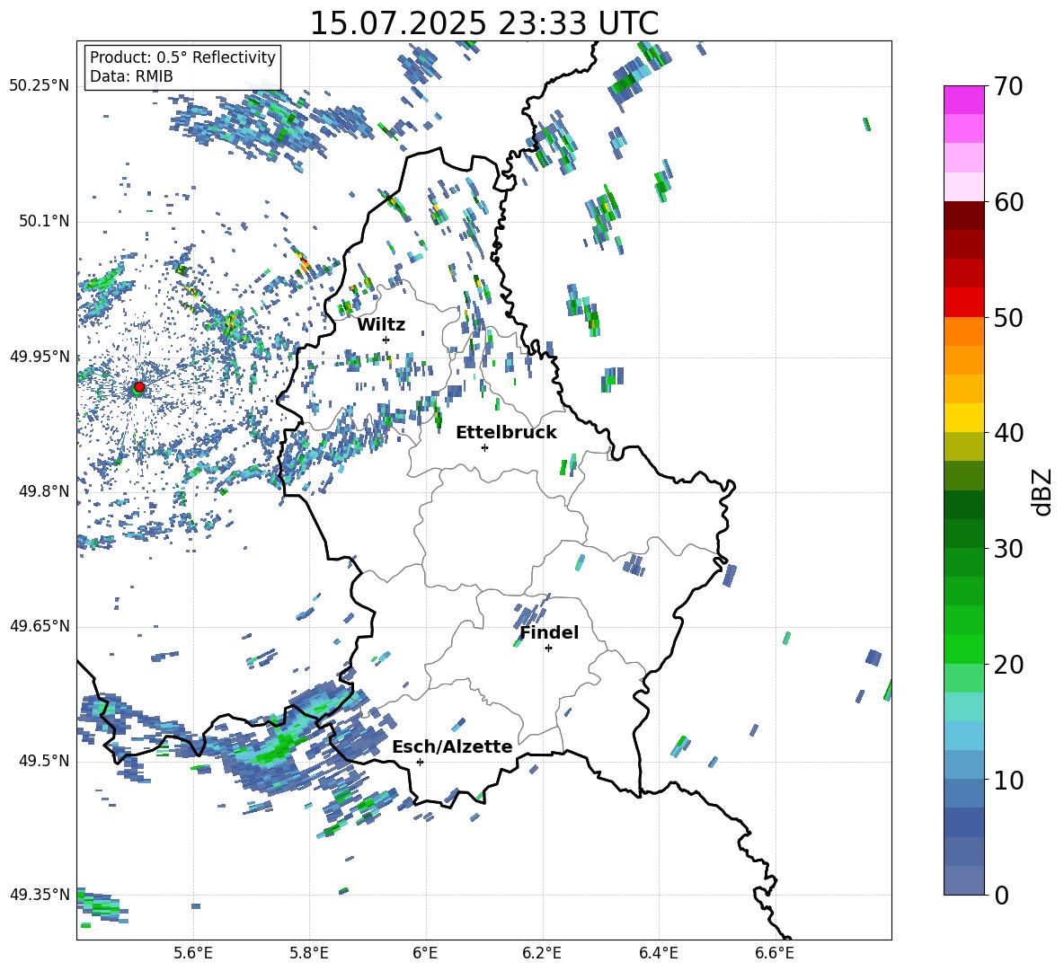Screen dimensions: 1064x971
Task: Click the Ettelbruck cross marker
Action: (x=484, y=447)
